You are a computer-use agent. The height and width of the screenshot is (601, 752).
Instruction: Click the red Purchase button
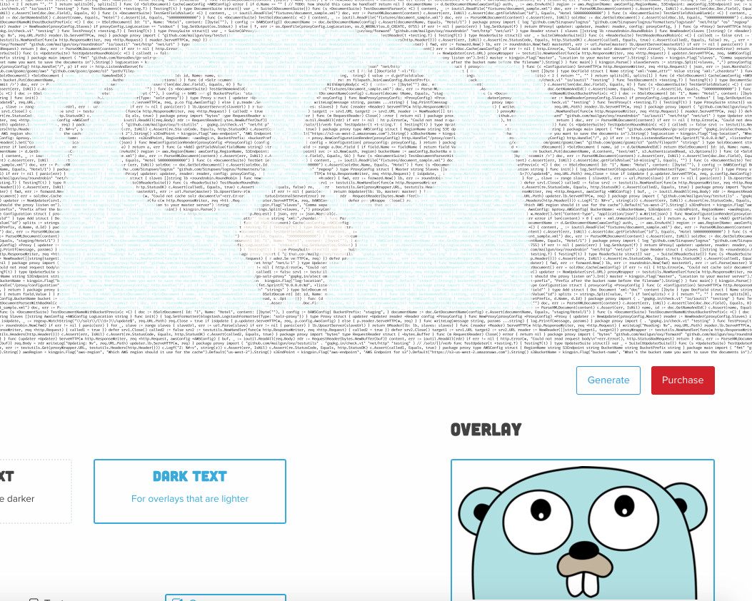pos(683,380)
